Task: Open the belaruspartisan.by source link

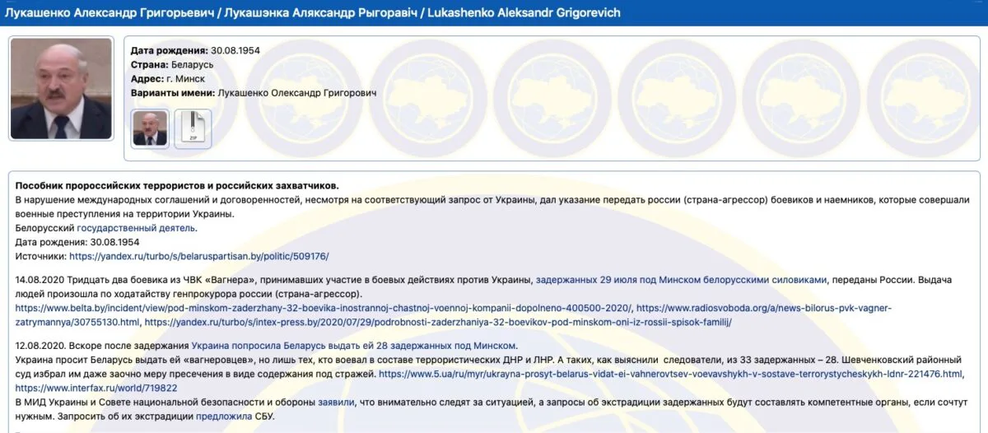Action: coord(199,256)
